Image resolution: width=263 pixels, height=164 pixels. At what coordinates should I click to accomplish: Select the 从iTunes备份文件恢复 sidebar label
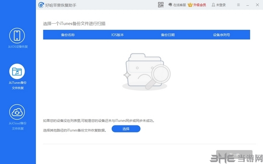(18, 85)
